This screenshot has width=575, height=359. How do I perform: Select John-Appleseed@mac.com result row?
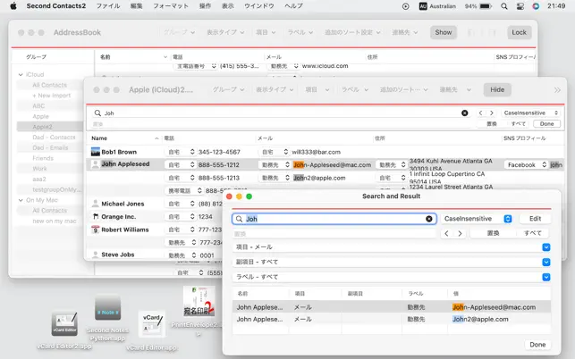[x=392, y=307]
